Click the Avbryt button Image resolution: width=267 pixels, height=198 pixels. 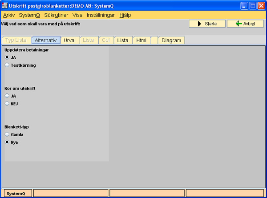click(x=245, y=24)
